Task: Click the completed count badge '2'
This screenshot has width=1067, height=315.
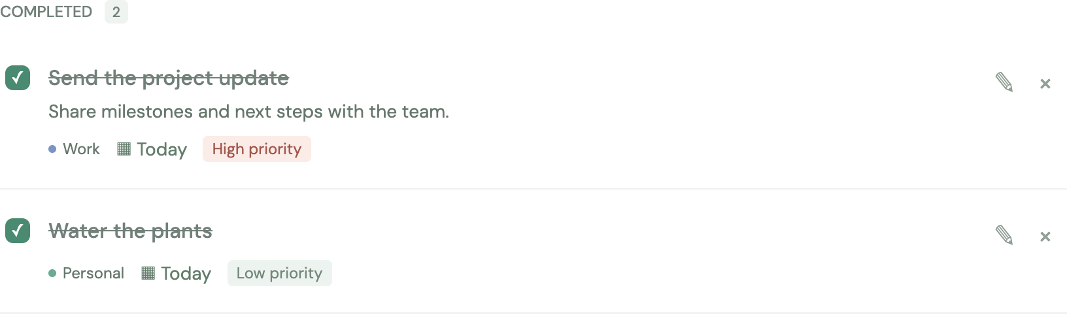Action: pos(116,12)
